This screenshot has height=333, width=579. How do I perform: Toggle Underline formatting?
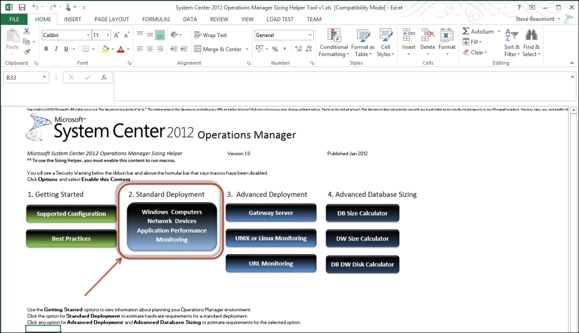pyautogui.click(x=66, y=49)
